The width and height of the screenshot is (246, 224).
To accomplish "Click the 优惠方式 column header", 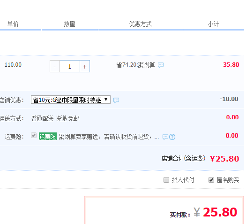I will 141,24.
